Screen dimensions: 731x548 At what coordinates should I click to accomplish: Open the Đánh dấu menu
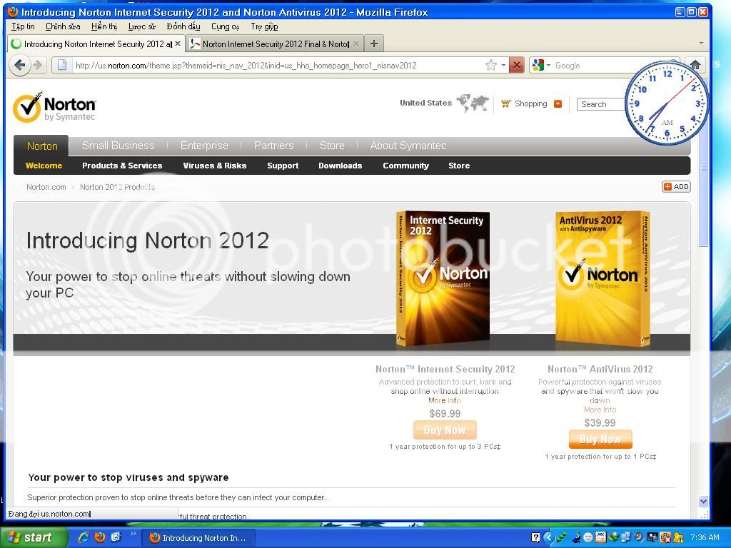pos(183,26)
